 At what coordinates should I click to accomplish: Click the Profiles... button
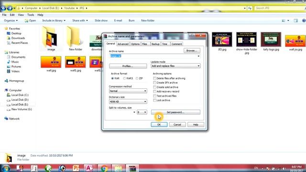[128, 66]
